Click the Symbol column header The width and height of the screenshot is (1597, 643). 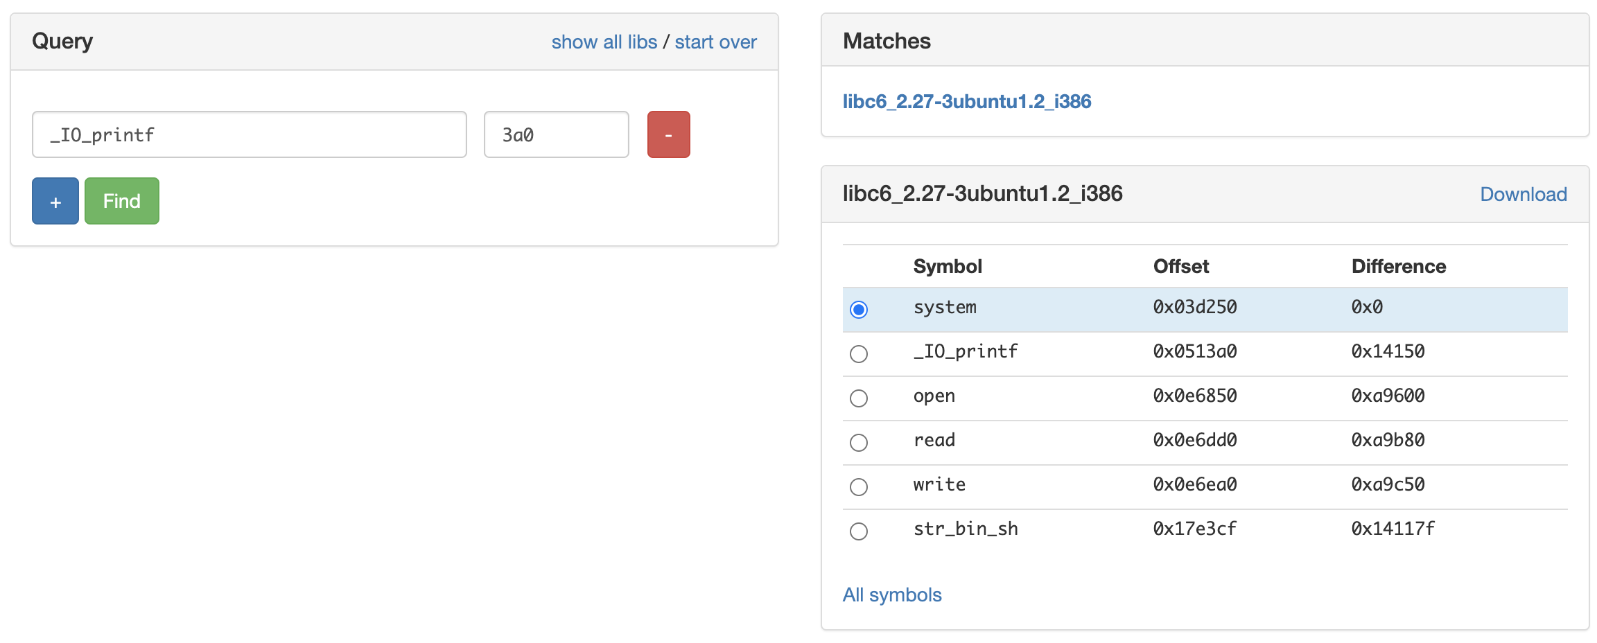click(948, 266)
